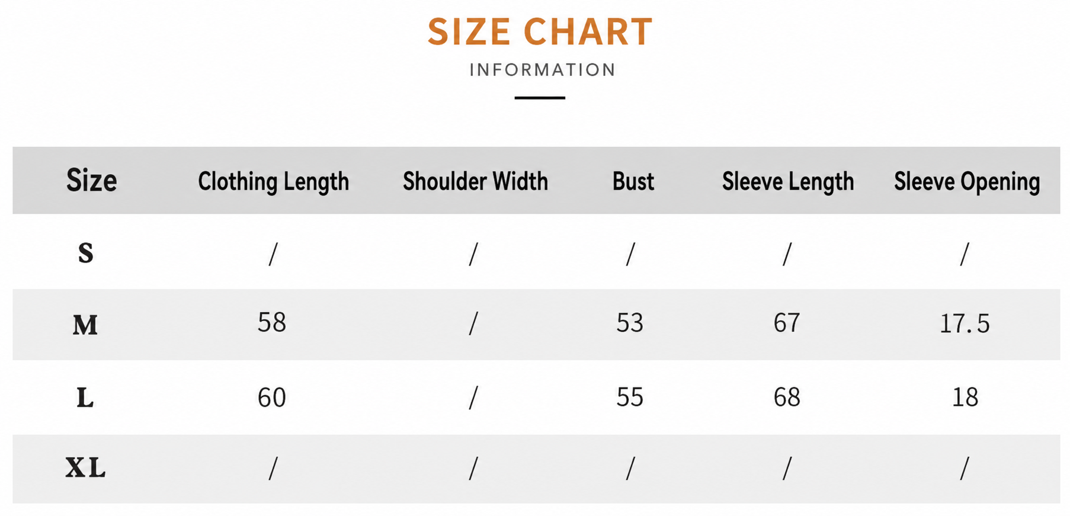Select bust value 55 for size L
This screenshot has width=1070, height=516.
point(630,398)
